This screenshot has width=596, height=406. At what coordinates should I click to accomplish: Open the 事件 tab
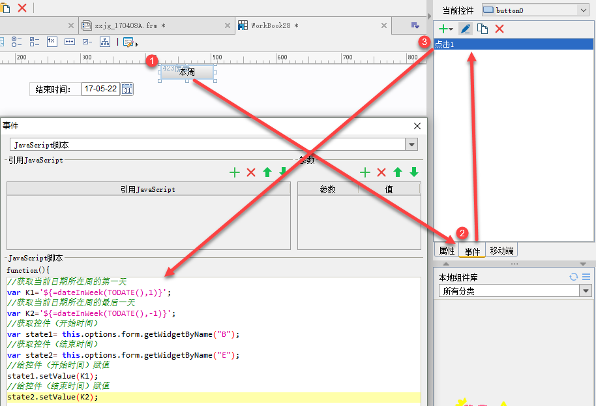(472, 251)
